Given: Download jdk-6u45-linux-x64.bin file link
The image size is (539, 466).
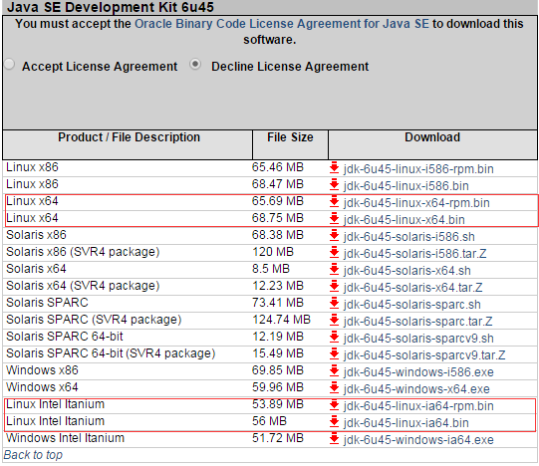Looking at the screenshot, I should point(404,220).
